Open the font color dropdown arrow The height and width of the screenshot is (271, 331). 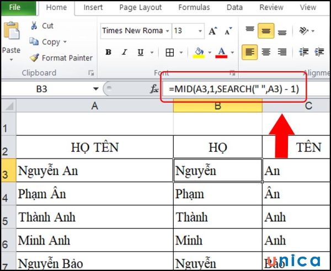click(x=232, y=52)
